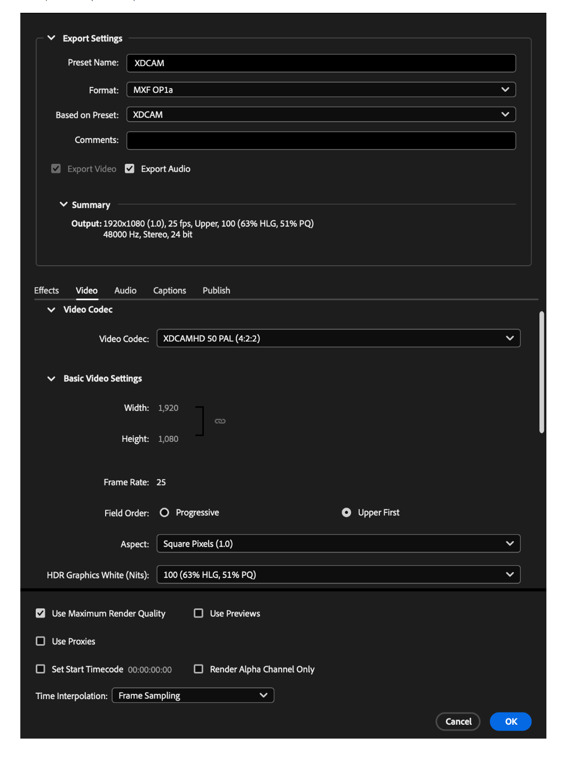Click the Comments input field
Image resolution: width=564 pixels, height=761 pixels.
tap(321, 140)
